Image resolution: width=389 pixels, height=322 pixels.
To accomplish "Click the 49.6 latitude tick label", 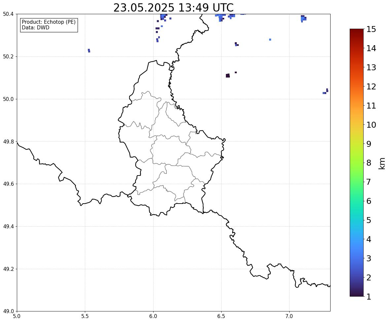I will click(x=8, y=184).
